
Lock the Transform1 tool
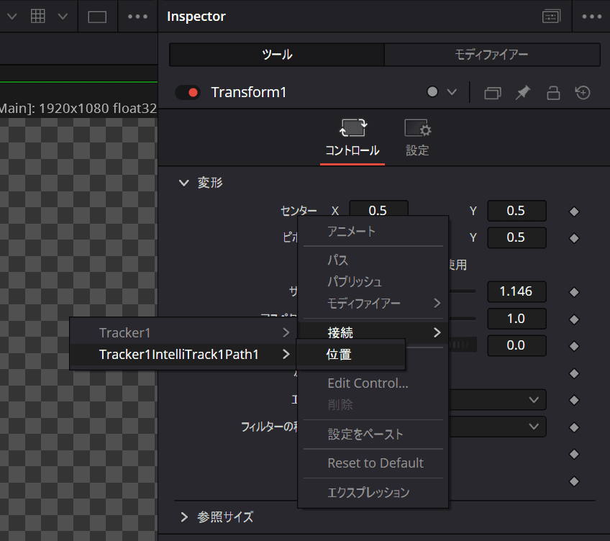click(x=553, y=93)
